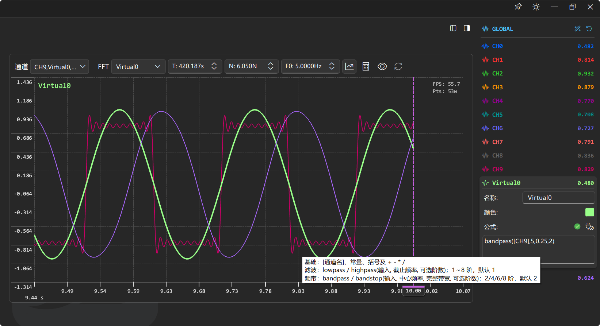Select the CH6 channel label
The image size is (600, 326).
pos(497,128)
